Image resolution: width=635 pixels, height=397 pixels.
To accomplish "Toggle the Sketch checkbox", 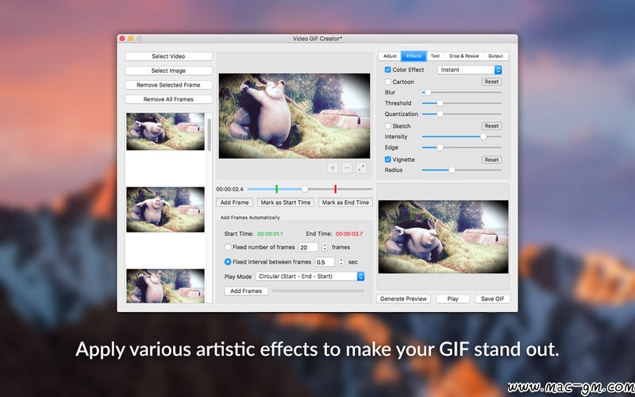I will [387, 126].
